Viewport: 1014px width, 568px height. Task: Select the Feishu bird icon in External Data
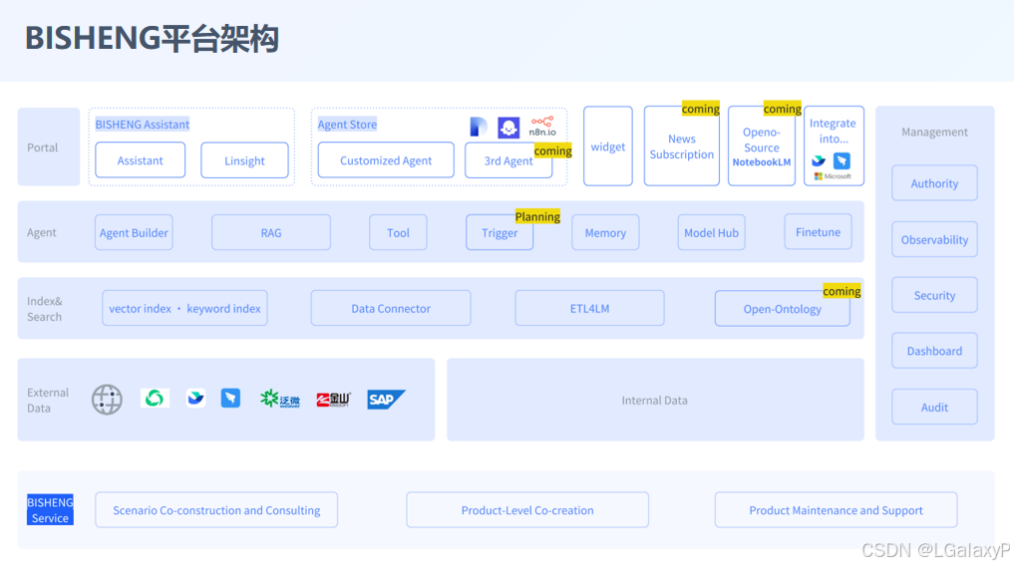click(x=195, y=398)
